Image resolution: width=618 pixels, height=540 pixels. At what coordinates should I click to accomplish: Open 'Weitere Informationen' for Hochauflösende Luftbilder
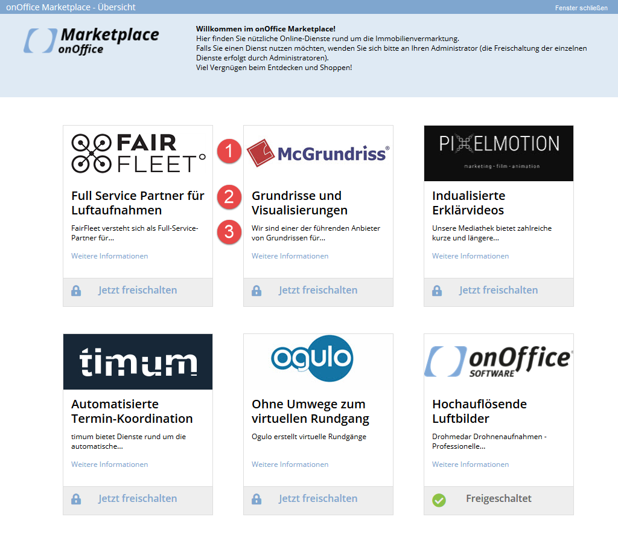pos(471,464)
